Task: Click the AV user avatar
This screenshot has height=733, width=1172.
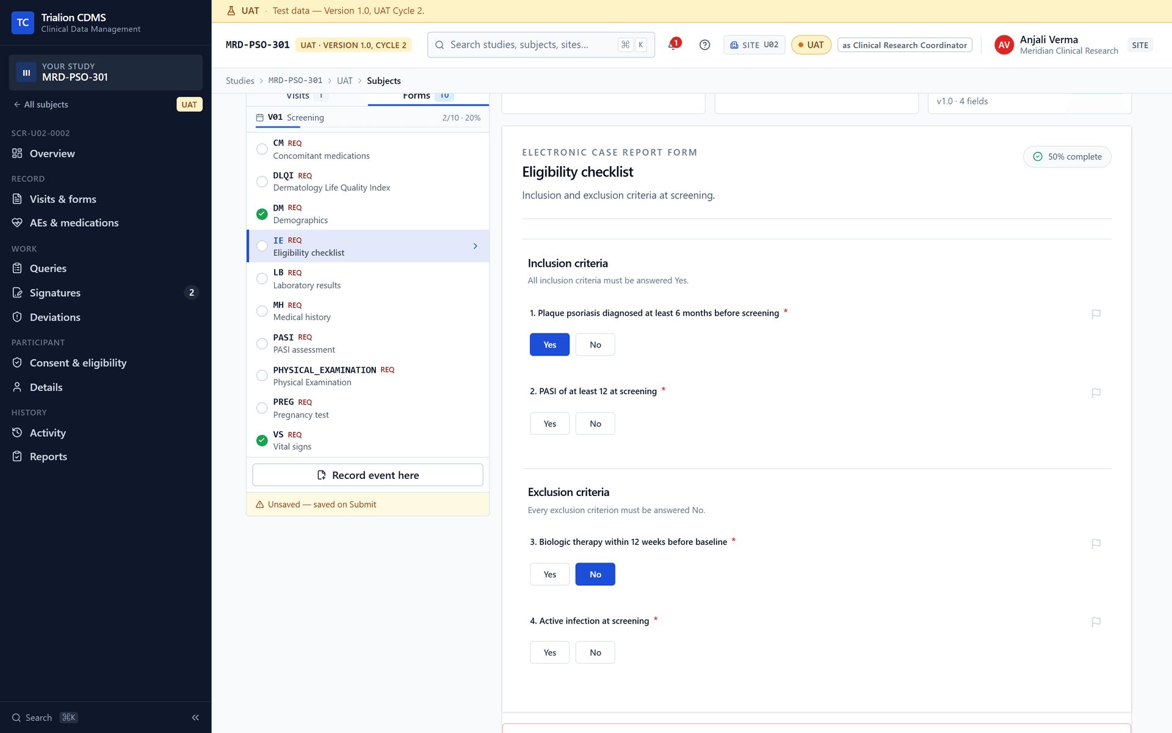Action: (x=1004, y=45)
